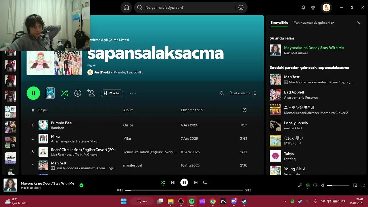Sort by Eklenme tarihi column
Viewport: 368px width, 207px height.
192,110
